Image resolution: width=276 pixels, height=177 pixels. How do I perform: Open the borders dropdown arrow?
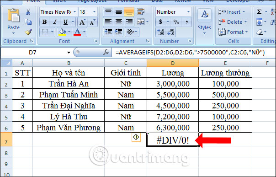52,32
